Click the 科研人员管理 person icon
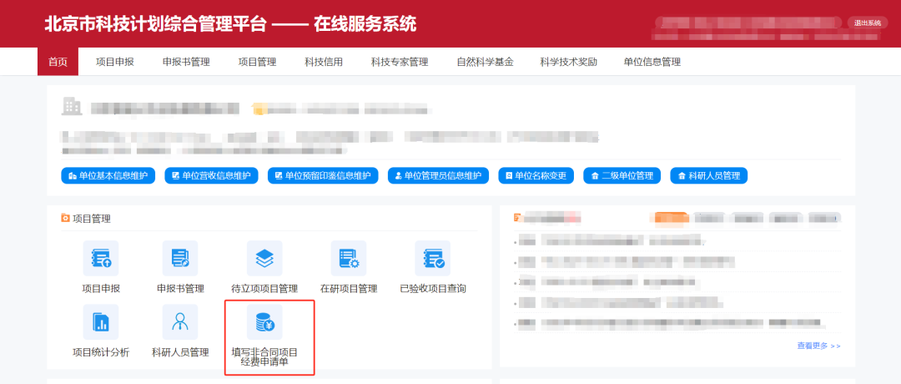Viewport: 901px width, 384px height. (x=180, y=322)
